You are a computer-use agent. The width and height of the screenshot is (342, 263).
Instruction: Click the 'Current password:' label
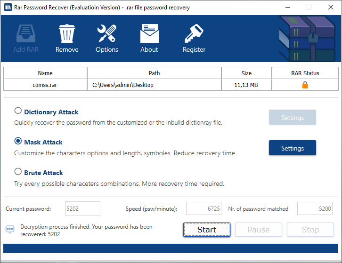tap(28, 209)
